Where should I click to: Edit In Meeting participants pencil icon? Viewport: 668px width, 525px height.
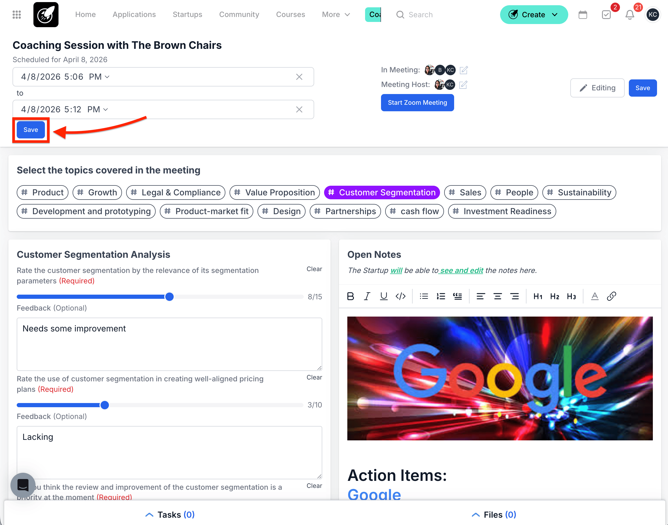[464, 70]
